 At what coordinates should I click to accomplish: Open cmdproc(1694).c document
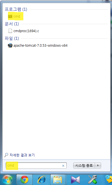26,31
